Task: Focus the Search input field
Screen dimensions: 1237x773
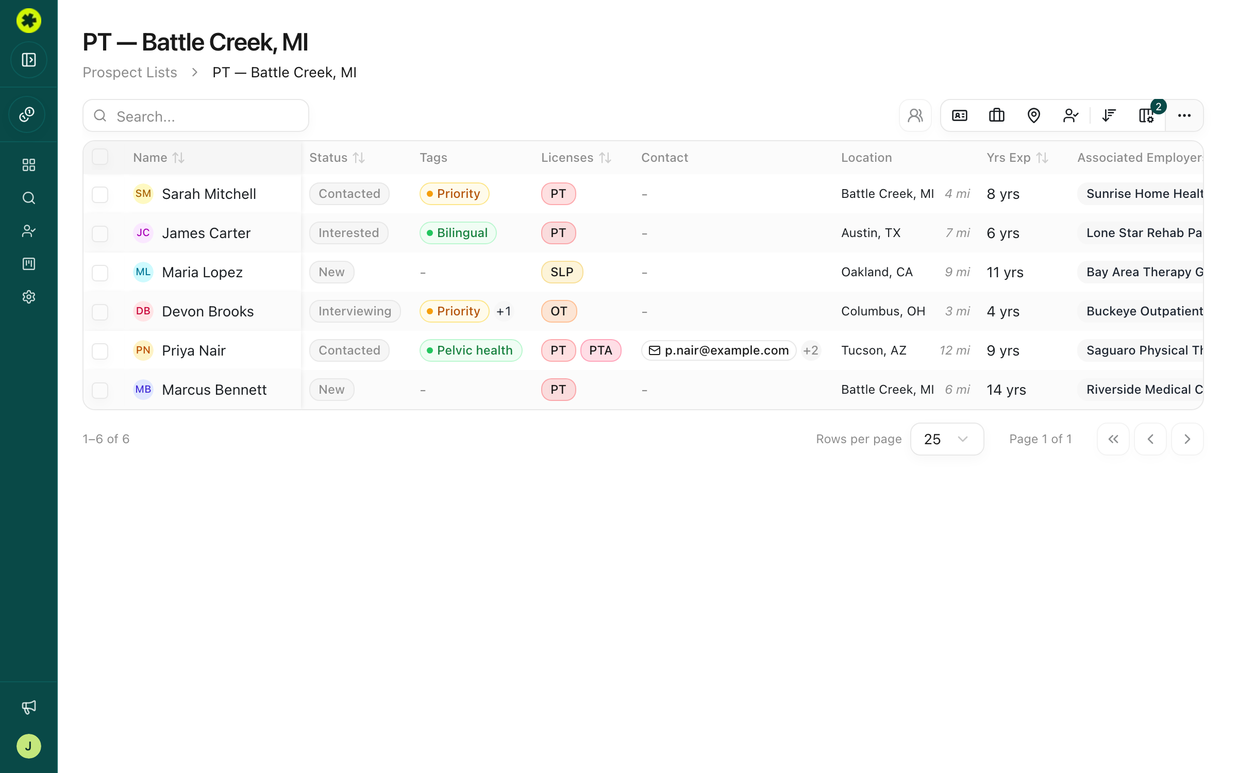Action: (x=196, y=116)
